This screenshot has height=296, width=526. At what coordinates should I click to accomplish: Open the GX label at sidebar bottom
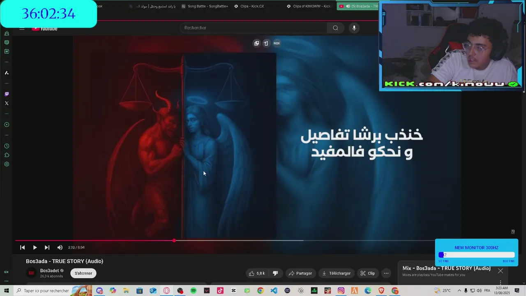pyautogui.click(x=6, y=272)
